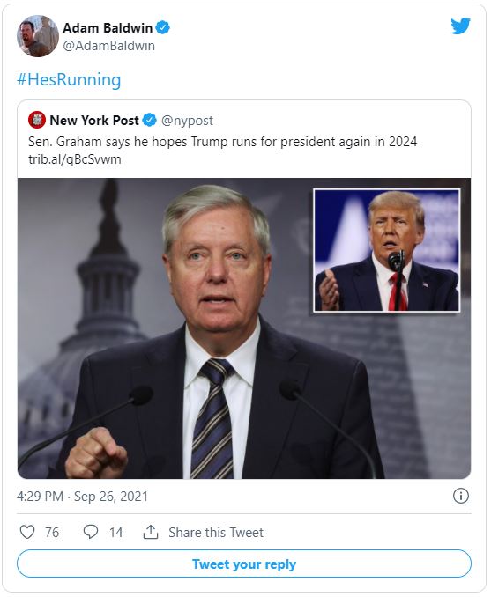Open the trib.al/qBcSvwm link
Screen dimensions: 491x597
tap(75, 159)
